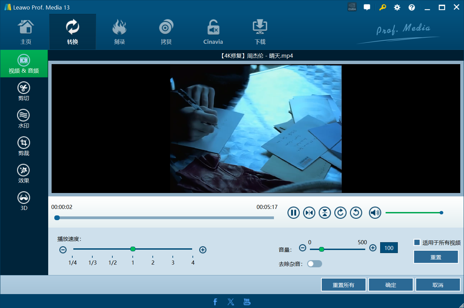Flip the video horizontally
464x308 pixels.
(309, 213)
